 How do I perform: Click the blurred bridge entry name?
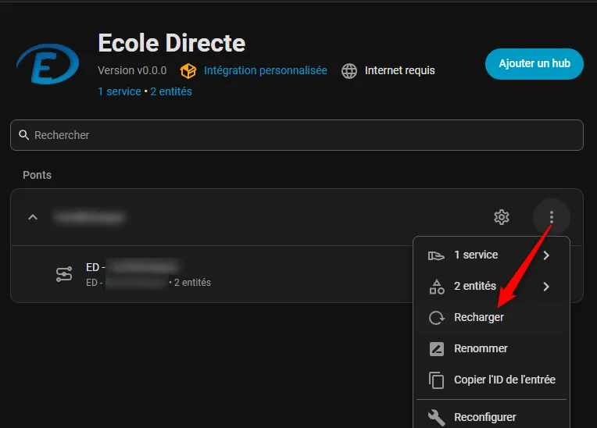[x=90, y=217]
